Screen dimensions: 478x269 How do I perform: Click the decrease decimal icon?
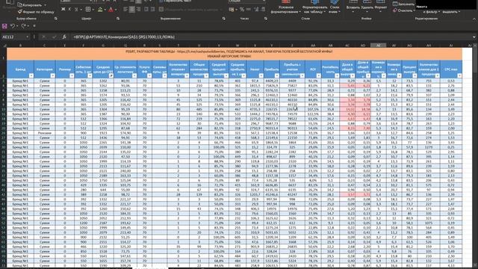tap(263, 10)
